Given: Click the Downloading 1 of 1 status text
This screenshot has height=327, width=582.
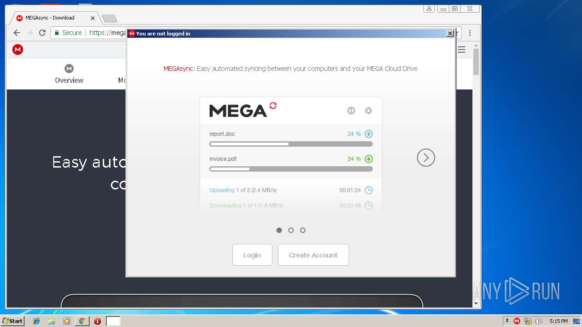Looking at the screenshot, I should coord(246,206).
